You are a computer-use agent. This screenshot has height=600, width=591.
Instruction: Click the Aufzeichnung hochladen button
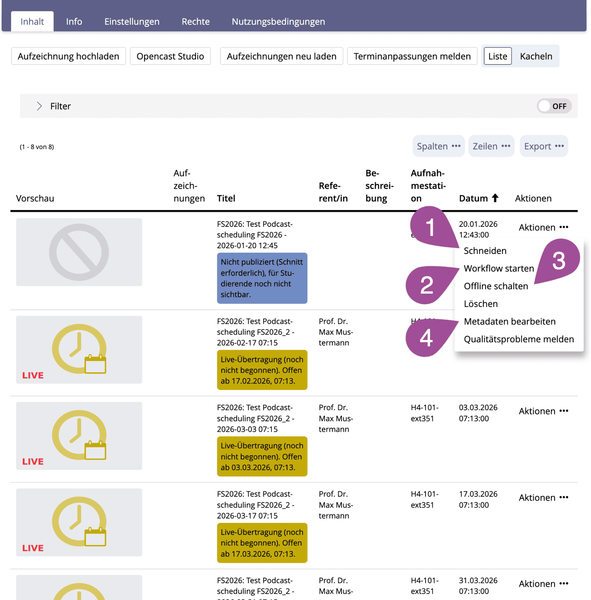pyautogui.click(x=68, y=56)
